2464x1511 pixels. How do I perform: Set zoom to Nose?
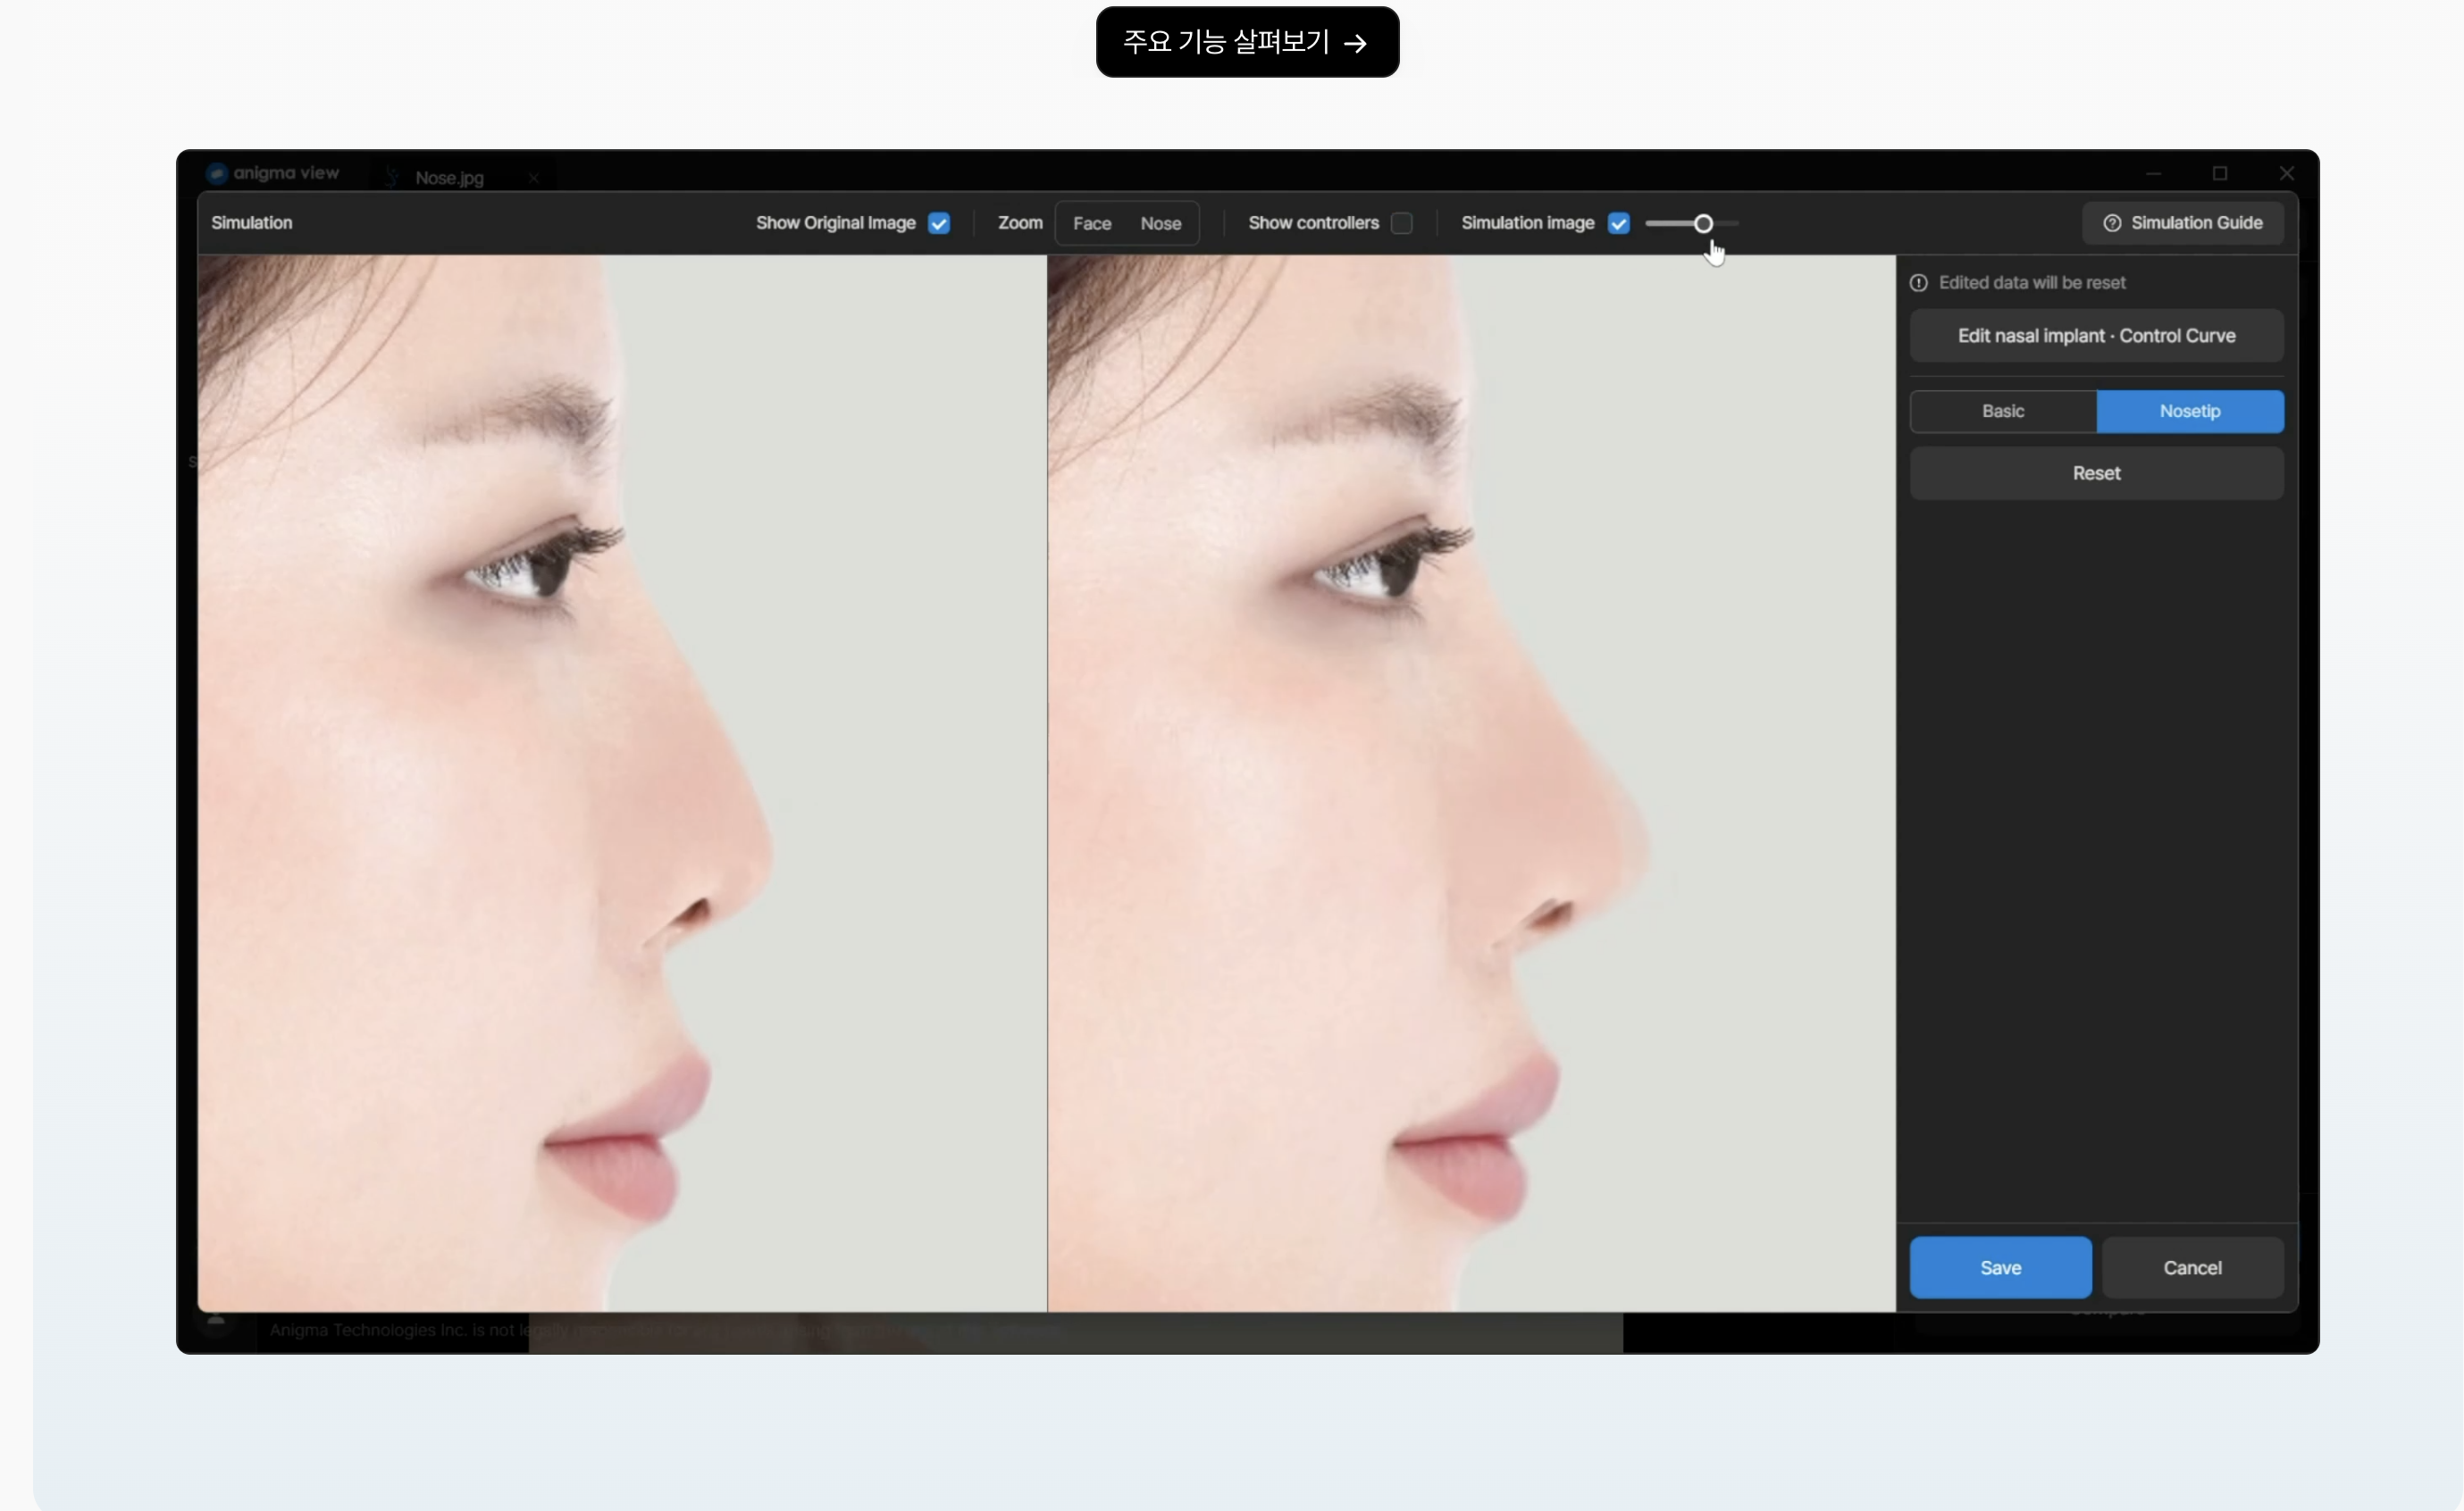click(1161, 223)
